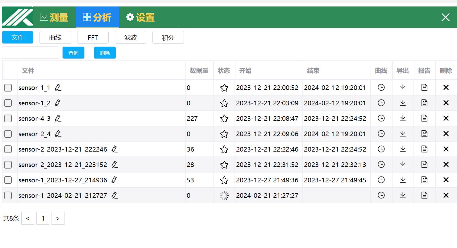Viewport: 457px width, 248px height.
Task: Click end time 2023-12-27 21:49:45
Action: (x=335, y=180)
